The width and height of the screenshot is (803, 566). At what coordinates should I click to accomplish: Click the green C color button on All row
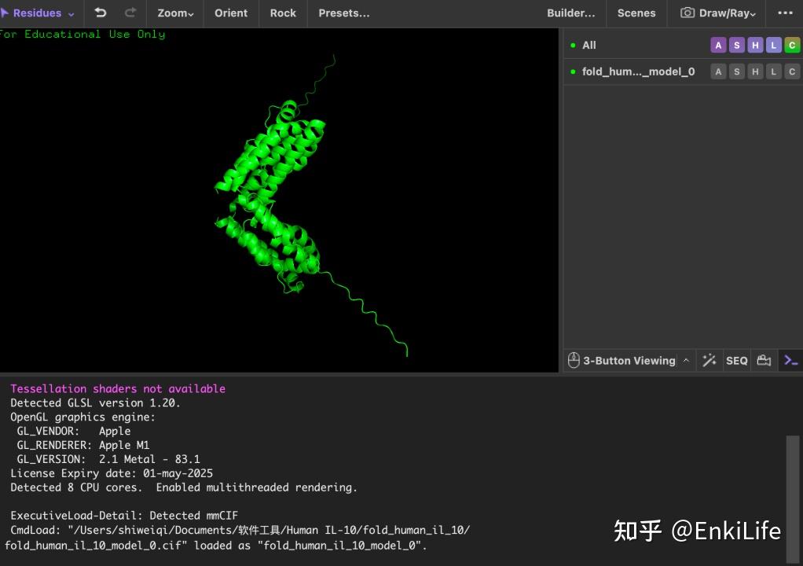[x=792, y=45]
